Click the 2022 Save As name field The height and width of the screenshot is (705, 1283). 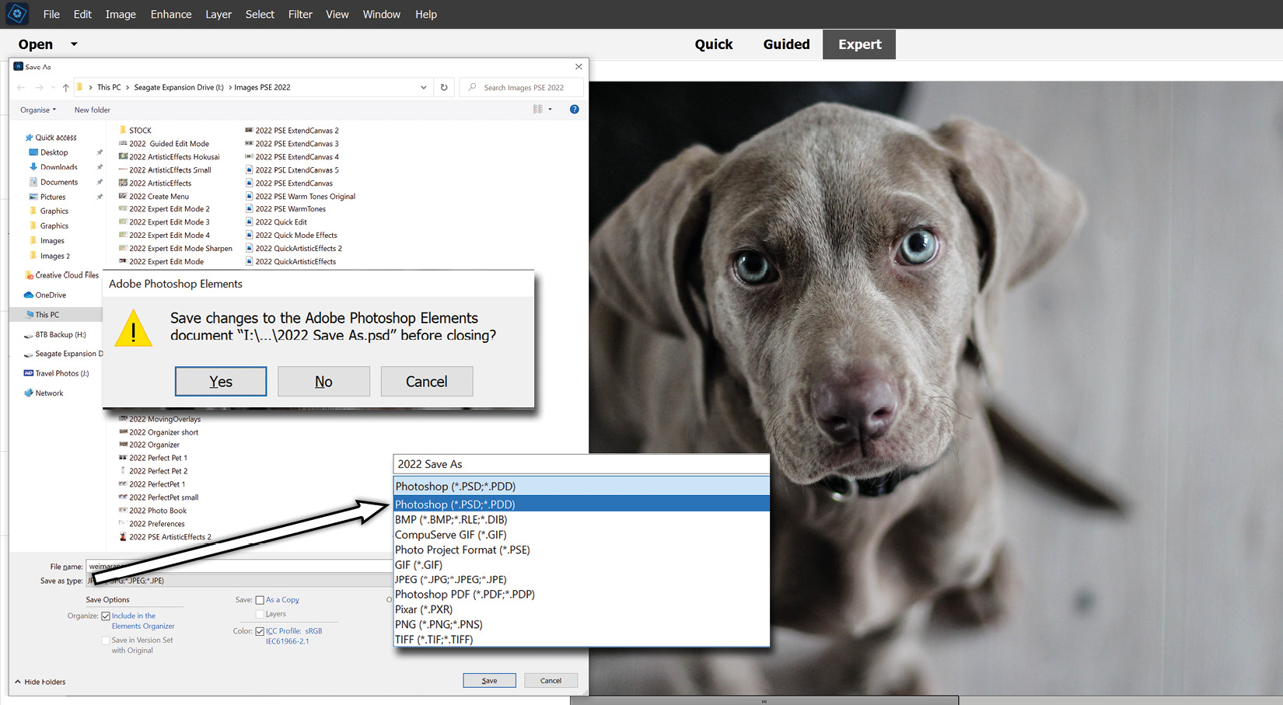click(582, 464)
